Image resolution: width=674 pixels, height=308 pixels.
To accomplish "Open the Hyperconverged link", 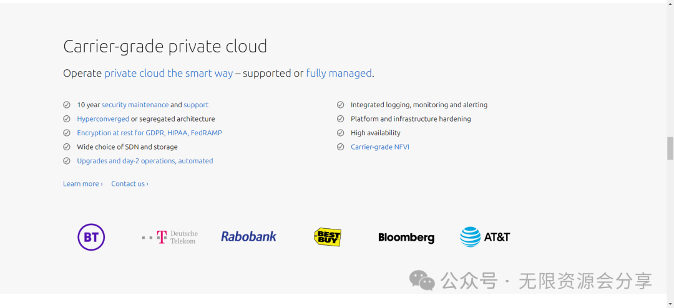I will [103, 119].
